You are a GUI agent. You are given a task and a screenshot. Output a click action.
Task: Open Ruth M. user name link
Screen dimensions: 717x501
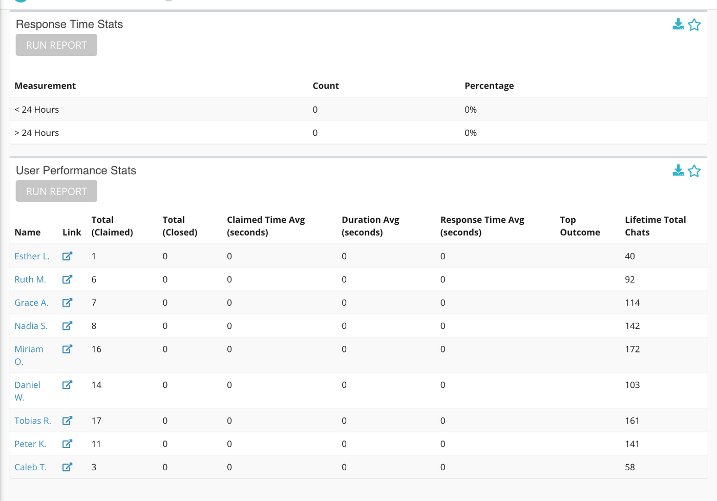30,279
